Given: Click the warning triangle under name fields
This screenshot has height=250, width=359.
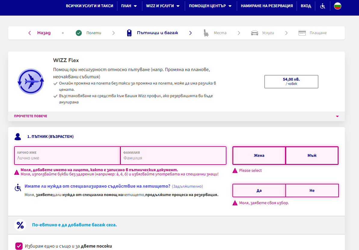Looking at the screenshot, I should point(17,172).
